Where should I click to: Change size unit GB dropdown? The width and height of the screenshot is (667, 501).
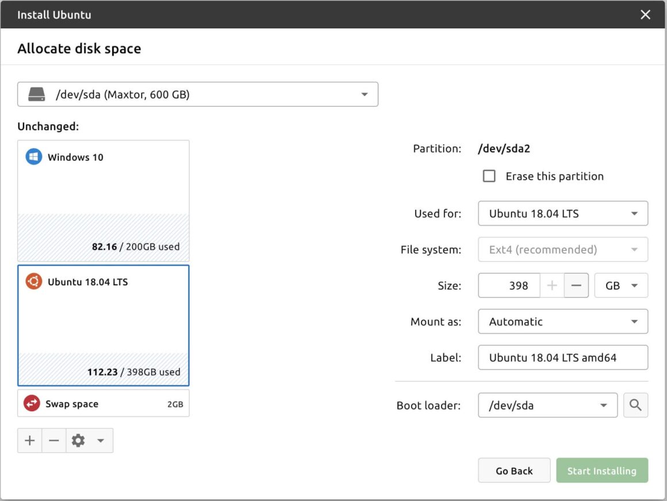[621, 285]
